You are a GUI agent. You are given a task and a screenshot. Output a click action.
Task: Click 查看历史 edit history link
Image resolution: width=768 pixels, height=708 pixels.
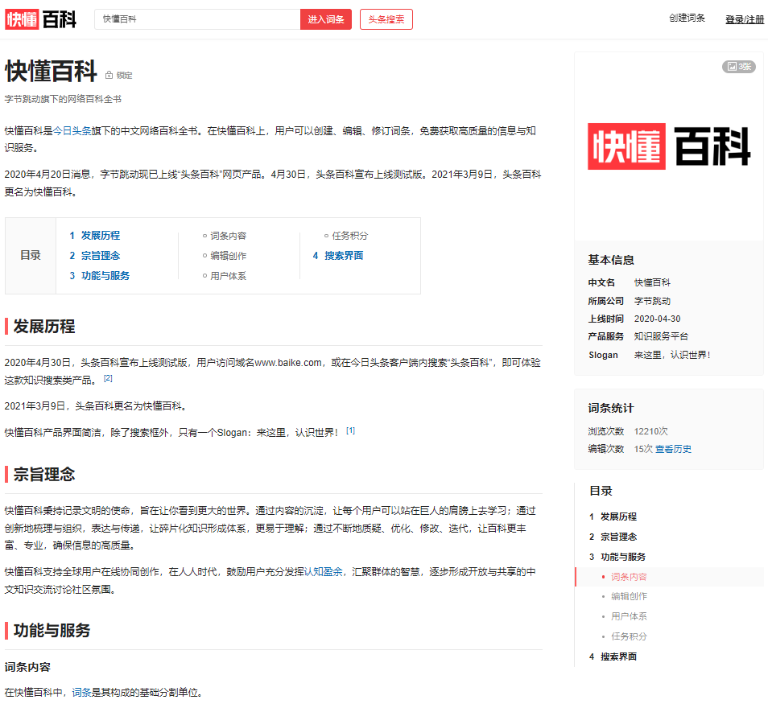click(673, 449)
